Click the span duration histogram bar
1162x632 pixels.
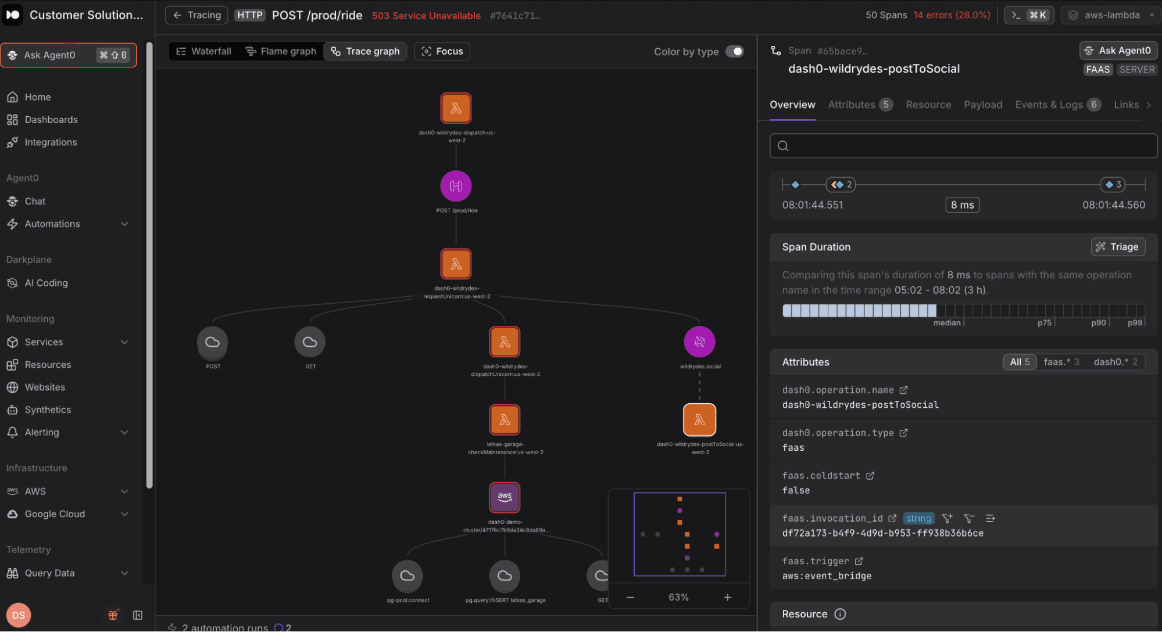click(963, 311)
